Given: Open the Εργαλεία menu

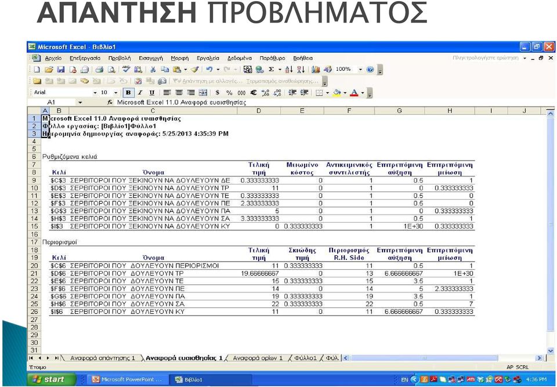Looking at the screenshot, I should (x=208, y=58).
